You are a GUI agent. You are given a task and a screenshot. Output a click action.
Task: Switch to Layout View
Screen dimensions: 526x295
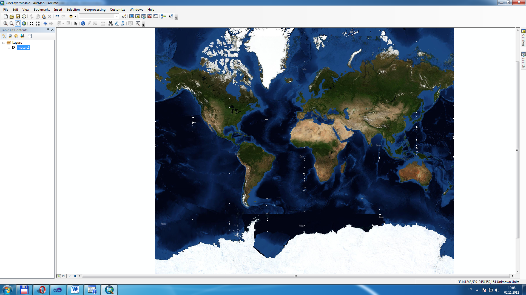coord(63,276)
